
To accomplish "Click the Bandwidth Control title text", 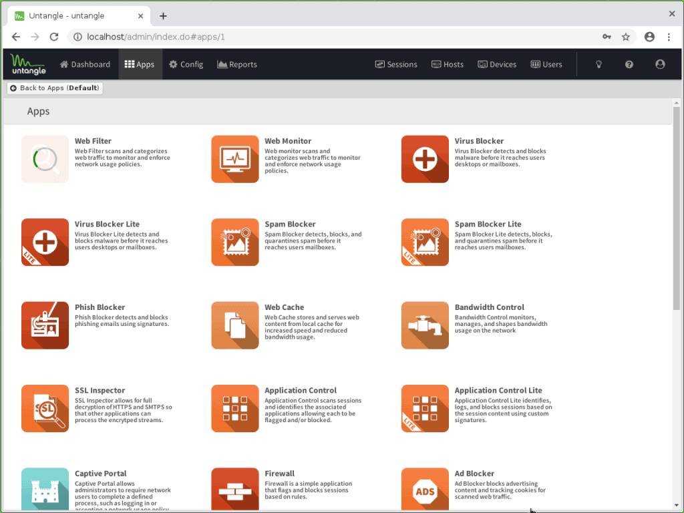I will click(x=490, y=307).
